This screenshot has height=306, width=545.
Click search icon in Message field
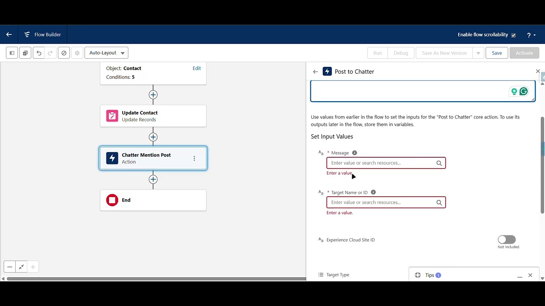(x=439, y=163)
